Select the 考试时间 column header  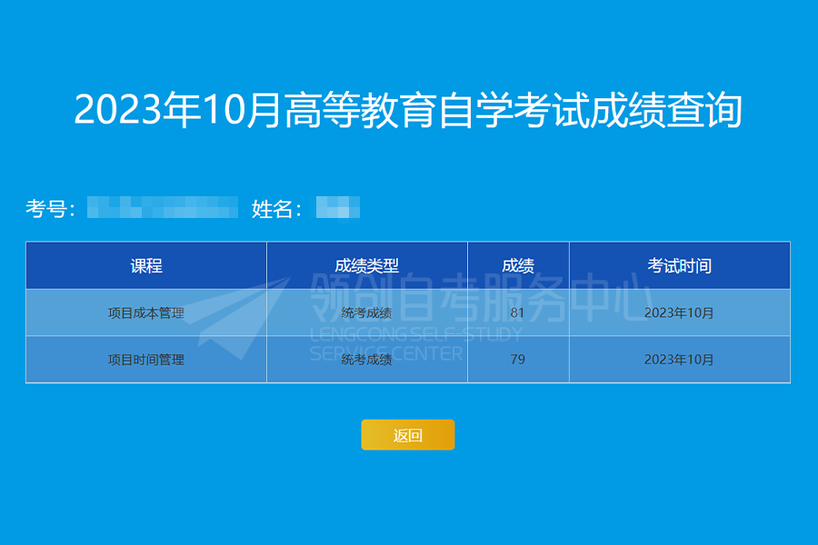(x=679, y=265)
